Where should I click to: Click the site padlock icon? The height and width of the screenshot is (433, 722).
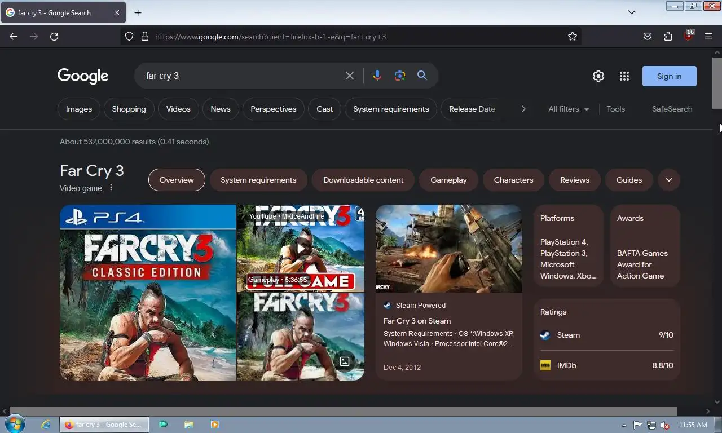(x=145, y=37)
